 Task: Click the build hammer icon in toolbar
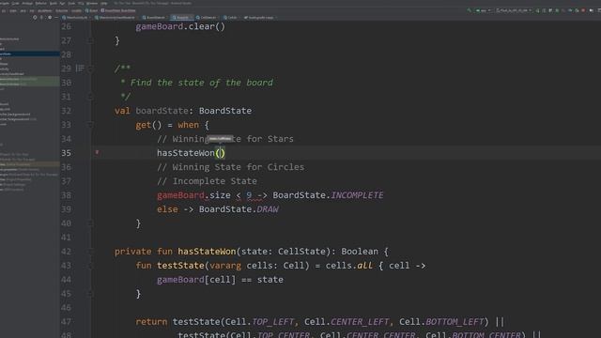click(x=469, y=10)
